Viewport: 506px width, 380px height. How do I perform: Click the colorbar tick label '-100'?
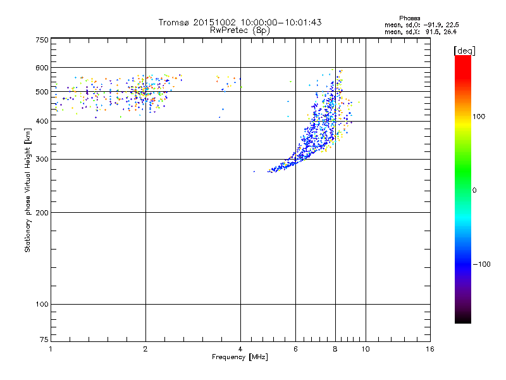click(x=481, y=264)
